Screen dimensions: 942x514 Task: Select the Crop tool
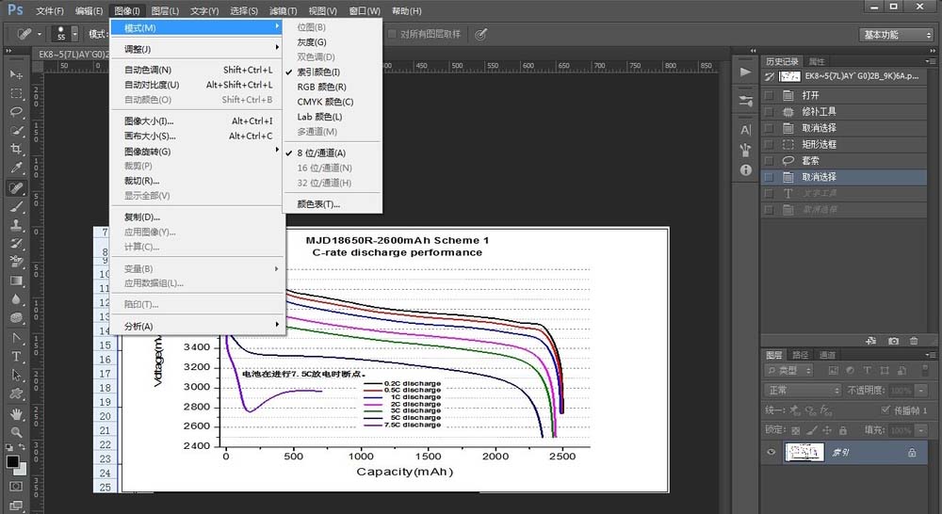click(x=16, y=150)
